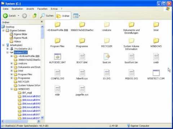Expand cmdcons node in folder tree

[x=12, y=63]
